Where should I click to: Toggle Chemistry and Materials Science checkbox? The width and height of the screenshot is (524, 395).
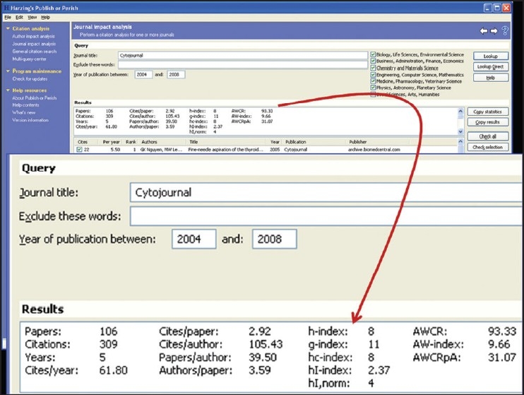[373, 68]
